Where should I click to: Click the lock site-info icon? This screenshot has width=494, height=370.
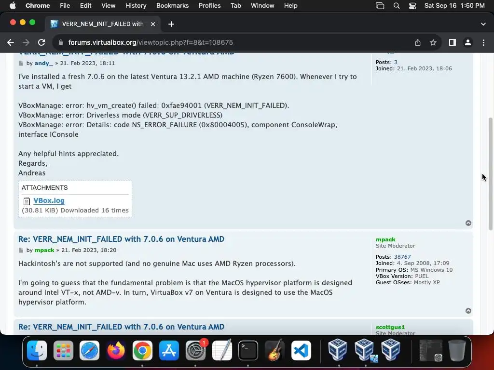pos(61,42)
